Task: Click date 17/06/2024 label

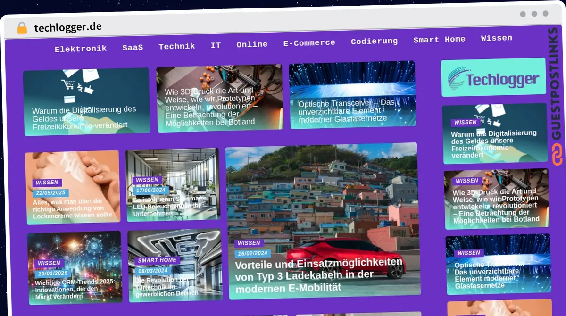Action: tap(150, 191)
